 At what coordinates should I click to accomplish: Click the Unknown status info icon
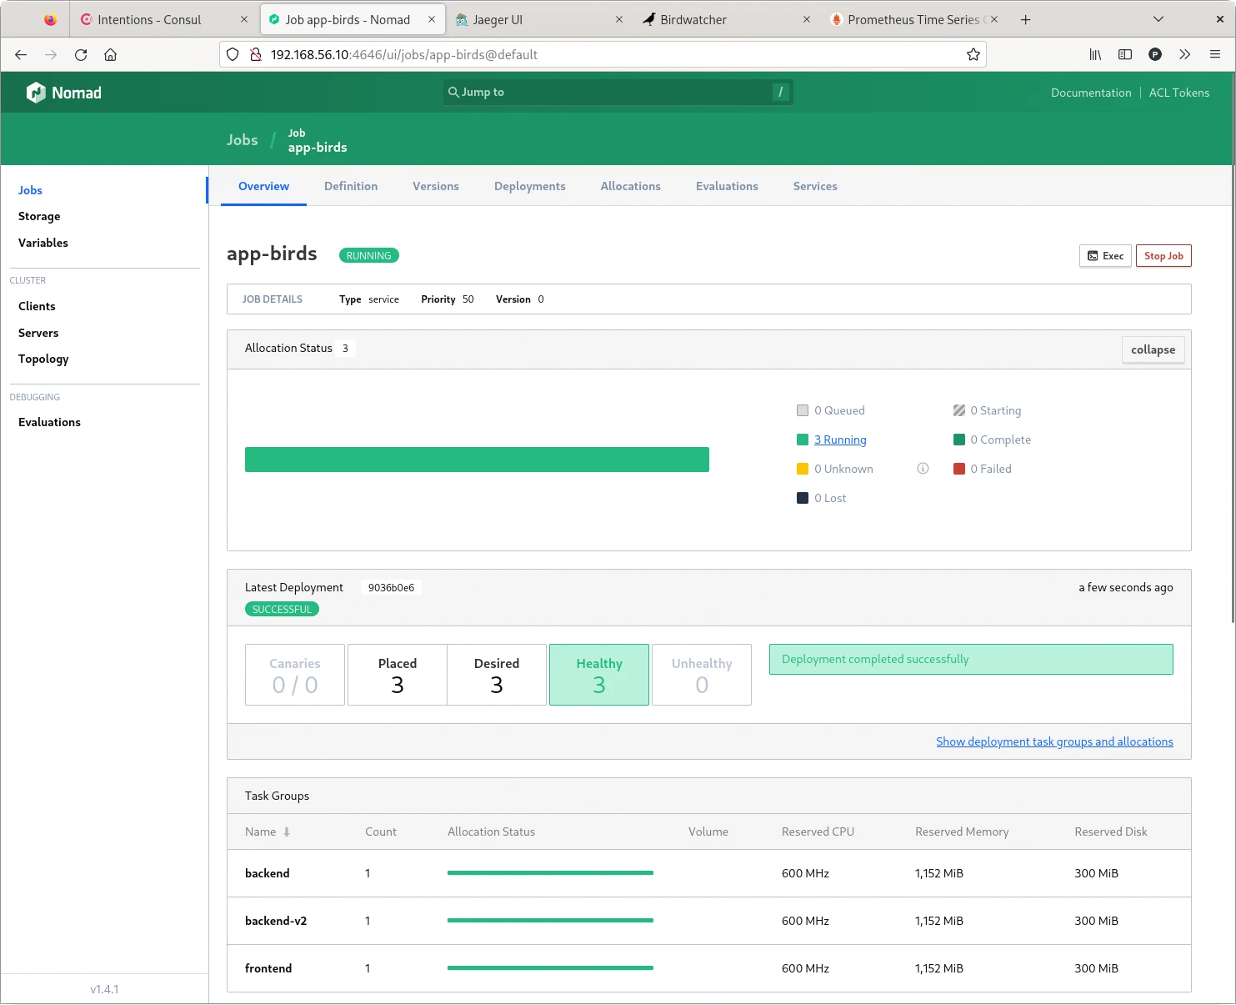(923, 469)
